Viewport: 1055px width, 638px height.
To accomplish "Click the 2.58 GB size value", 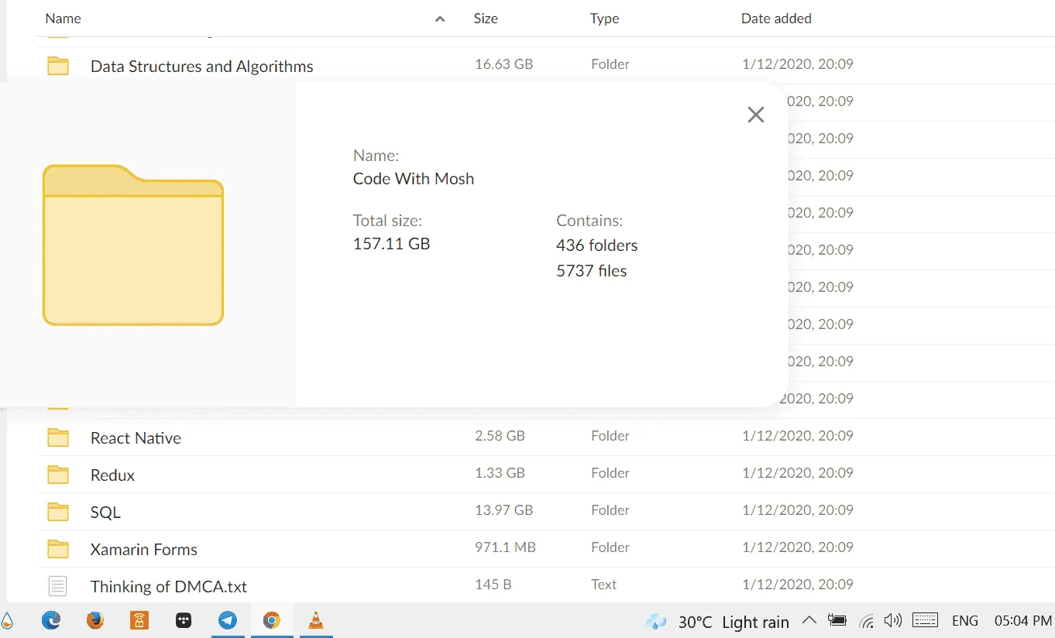I will click(x=500, y=436).
